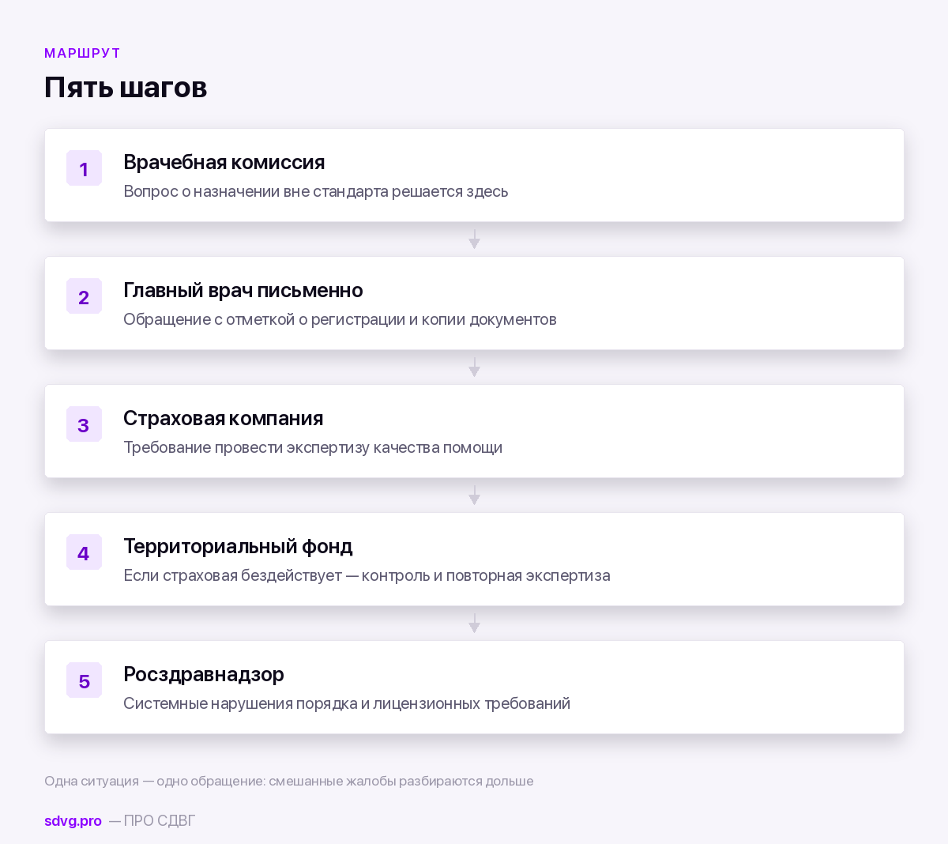Screen dimensions: 948x844
Task: Select the 'Росздравнадзор' heading
Action: click(x=204, y=674)
